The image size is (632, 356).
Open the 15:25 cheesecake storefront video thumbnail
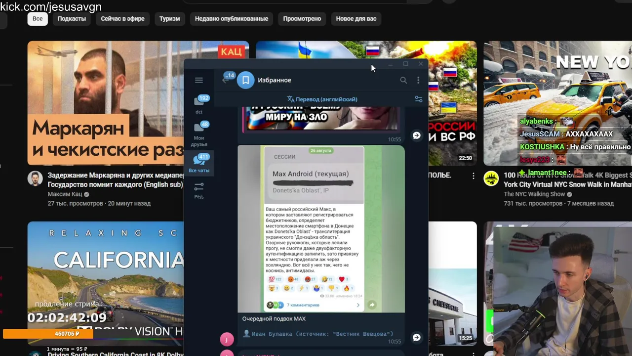coord(453,284)
